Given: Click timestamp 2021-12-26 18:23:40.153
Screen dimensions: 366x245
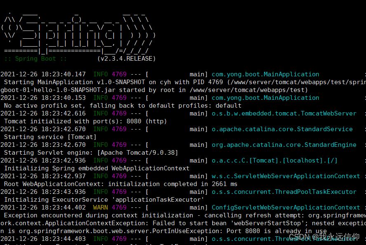Looking at the screenshot, I should (x=43, y=98).
